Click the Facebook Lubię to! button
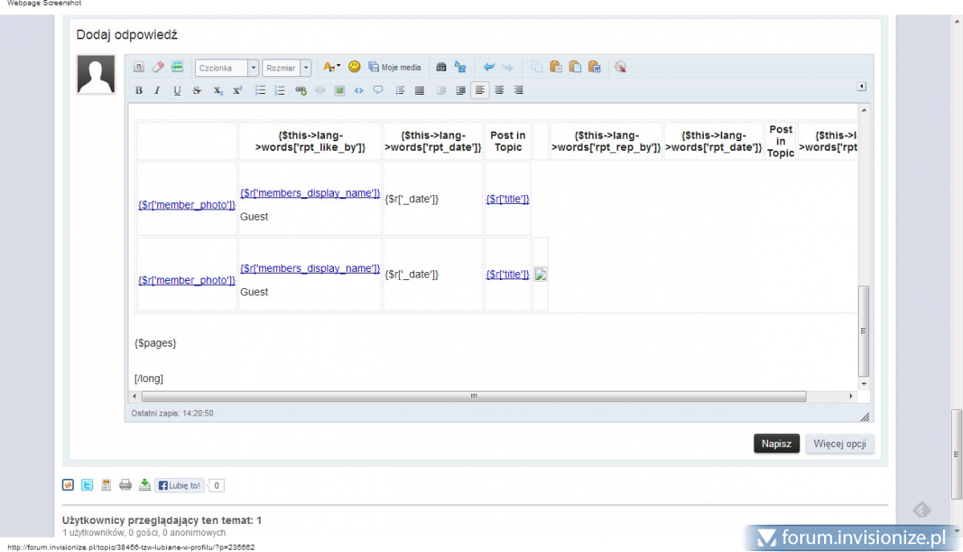The height and width of the screenshot is (552, 963). point(179,485)
